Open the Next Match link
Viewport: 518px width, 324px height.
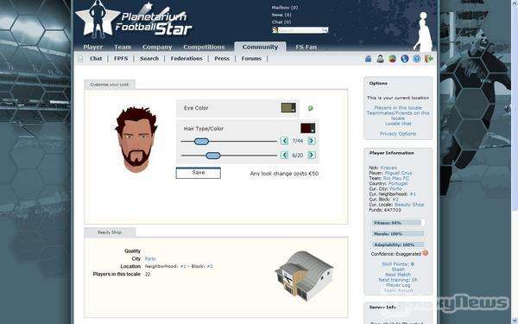point(398,275)
